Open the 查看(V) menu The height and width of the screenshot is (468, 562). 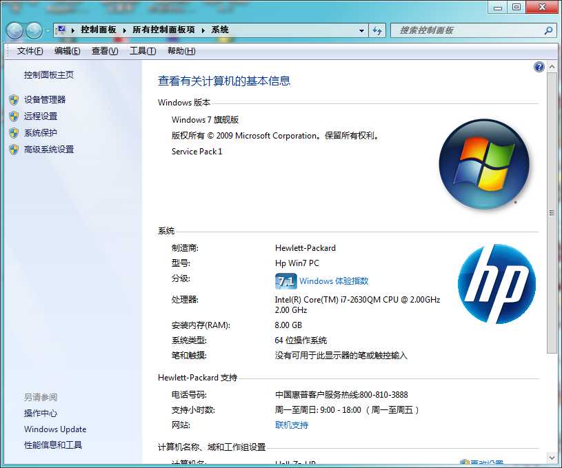tap(105, 51)
